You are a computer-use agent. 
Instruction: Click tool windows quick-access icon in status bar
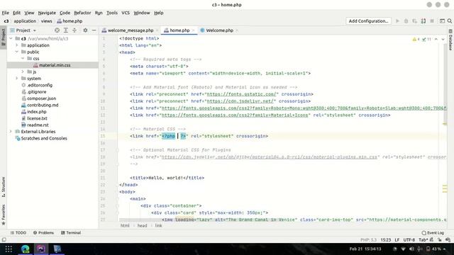pyautogui.click(x=4, y=239)
